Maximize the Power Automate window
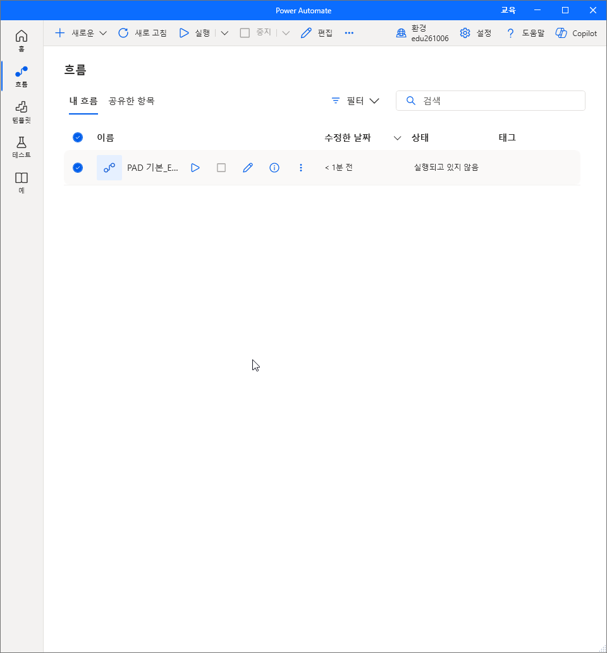This screenshot has width=607, height=653. [565, 10]
